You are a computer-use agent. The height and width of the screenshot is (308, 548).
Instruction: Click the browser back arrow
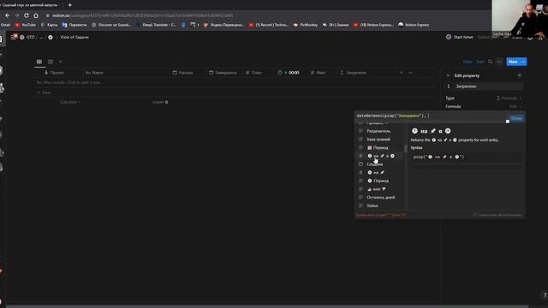(8, 15)
